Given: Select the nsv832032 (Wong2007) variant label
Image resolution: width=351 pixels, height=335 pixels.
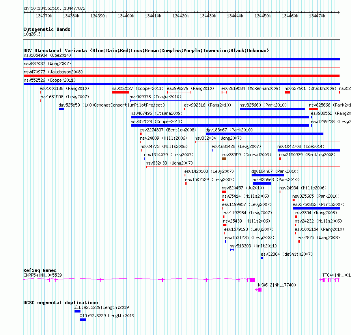Looking at the screenshot, I should click(47, 64).
